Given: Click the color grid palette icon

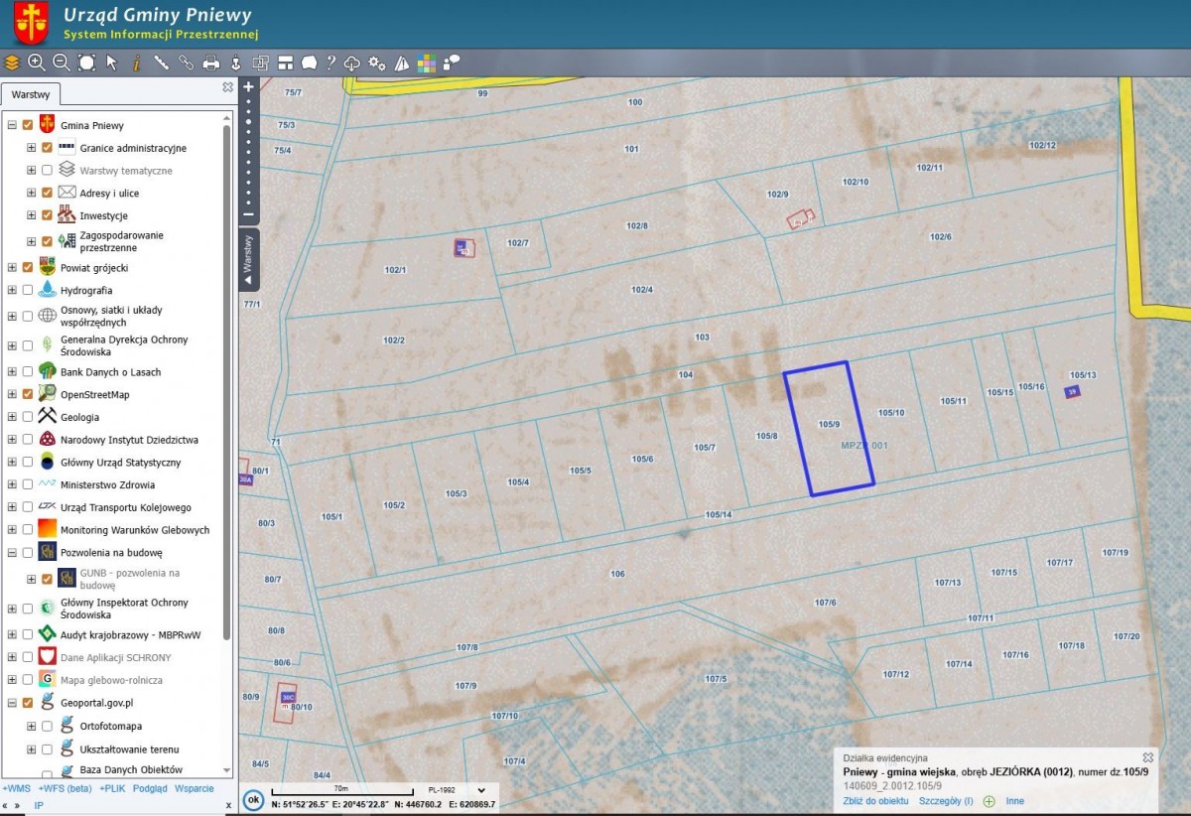Looking at the screenshot, I should (427, 64).
